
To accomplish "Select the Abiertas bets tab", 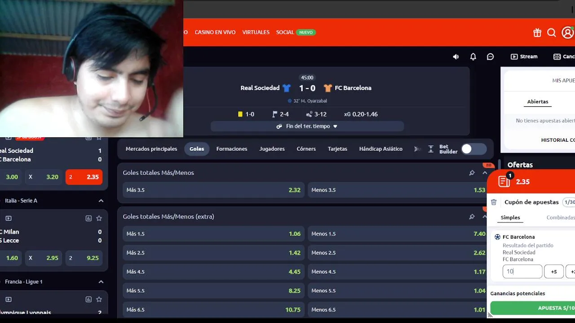I will [538, 102].
